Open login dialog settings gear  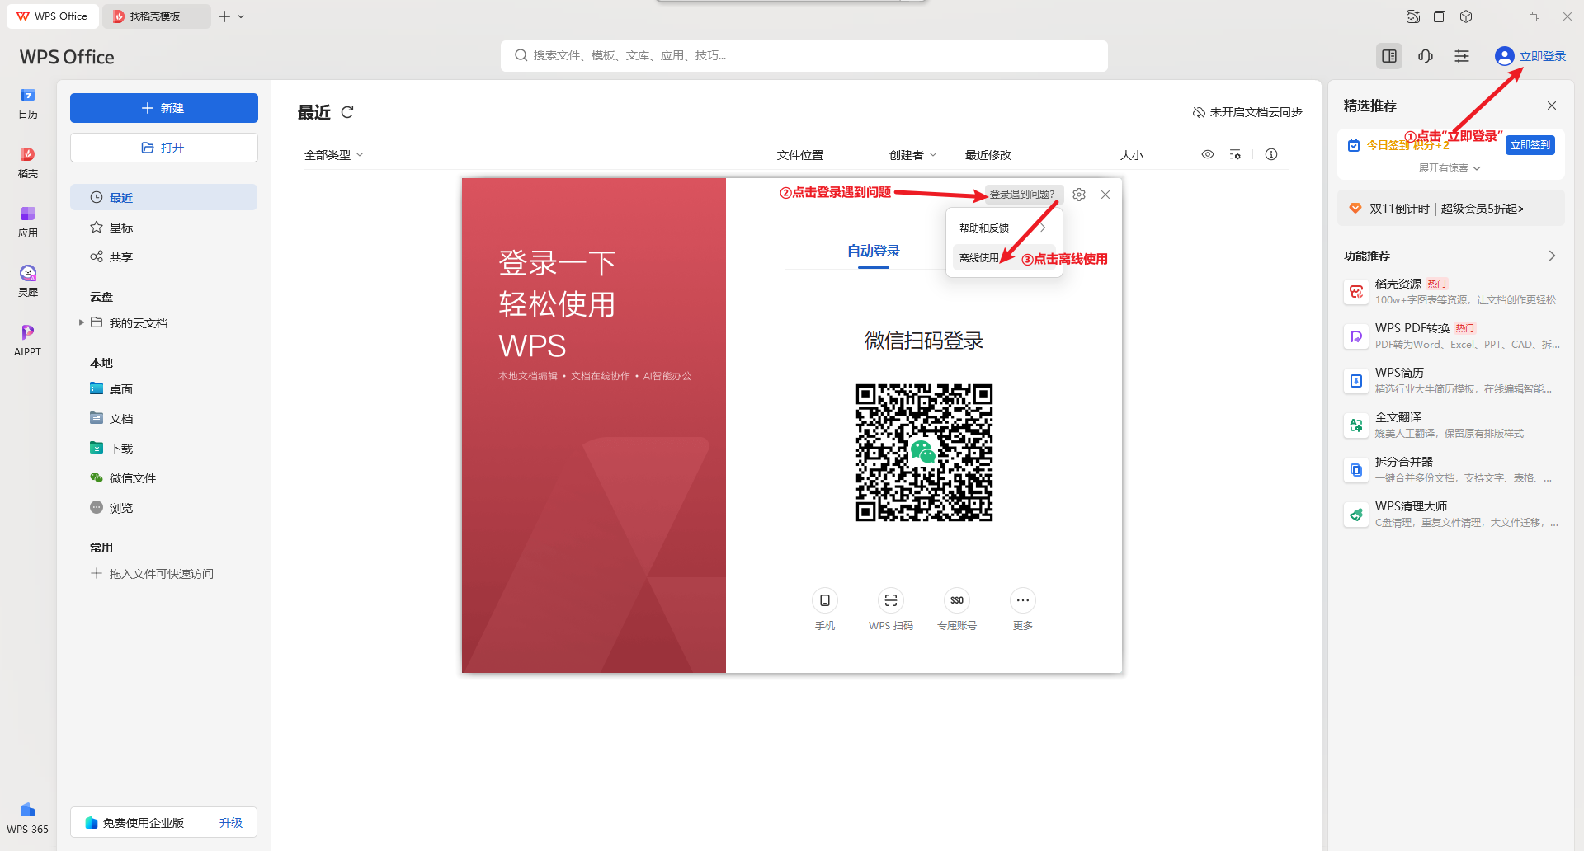1079,195
